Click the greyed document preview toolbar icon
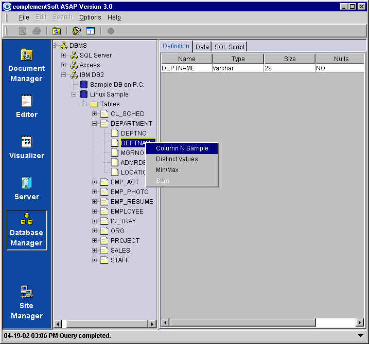 [x=23, y=31]
